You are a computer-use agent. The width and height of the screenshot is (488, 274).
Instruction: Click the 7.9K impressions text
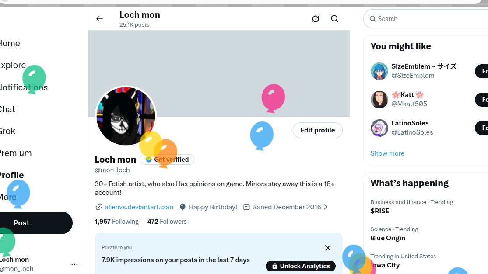tap(176, 260)
